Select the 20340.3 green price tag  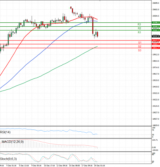click(x=156, y=26)
